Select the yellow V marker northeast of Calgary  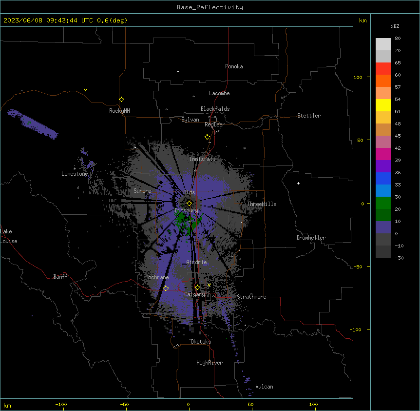[x=209, y=285]
